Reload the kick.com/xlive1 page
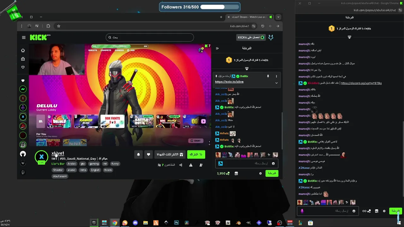This screenshot has height=227, width=404. pos(263,26)
